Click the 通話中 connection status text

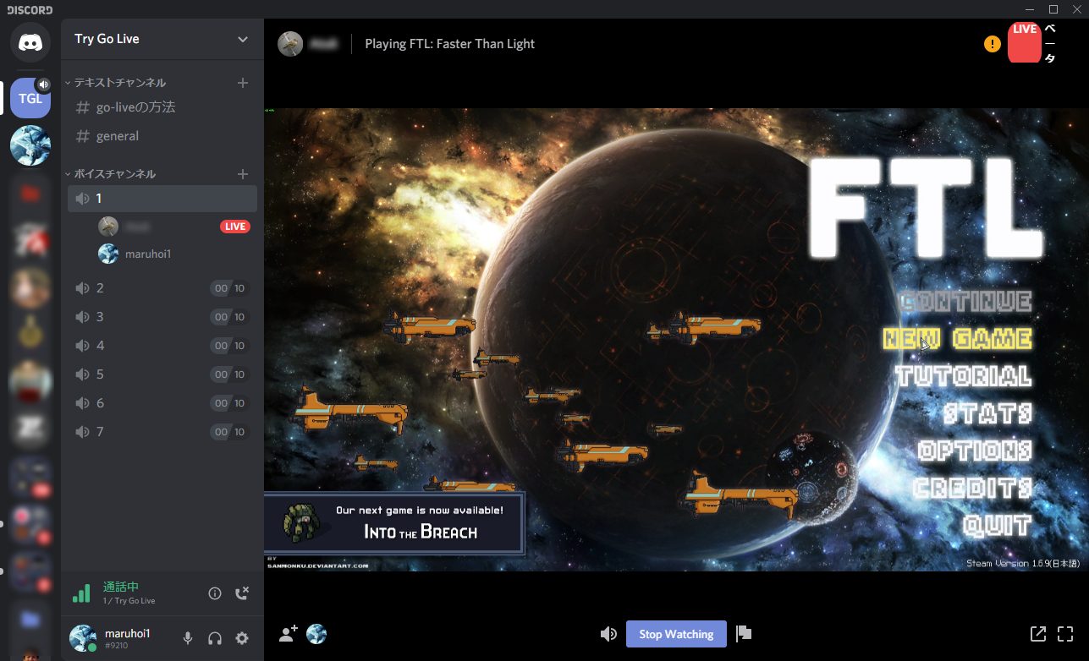tap(121, 587)
